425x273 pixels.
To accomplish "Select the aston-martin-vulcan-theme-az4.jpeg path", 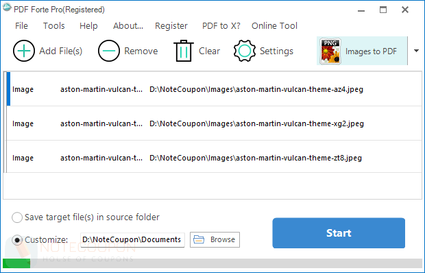I will point(256,89).
